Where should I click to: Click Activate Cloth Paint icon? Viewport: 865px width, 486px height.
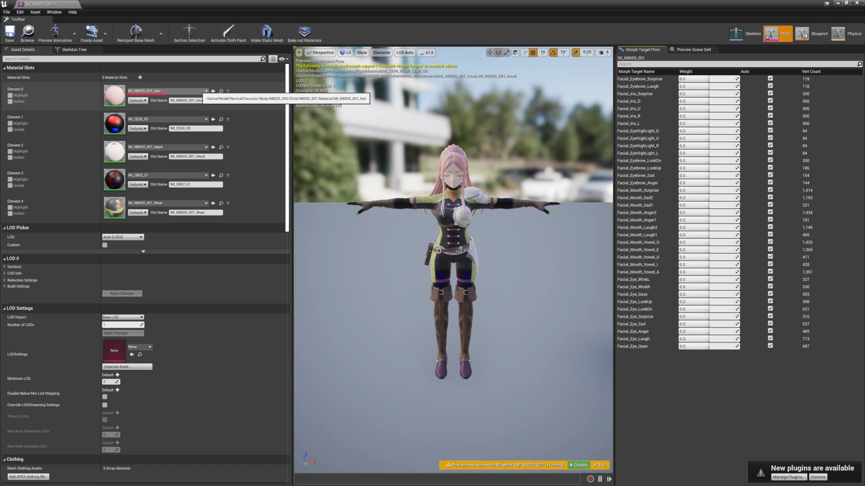(228, 34)
